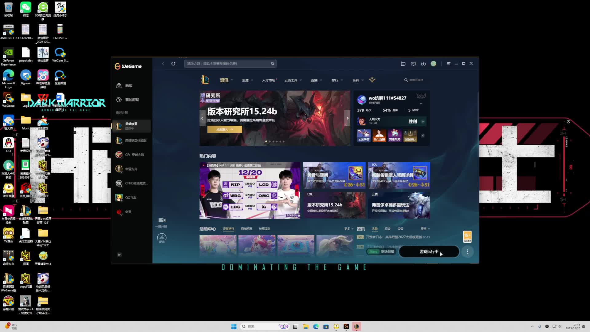590x332 pixels.
Task: Go to the next banner slide arrow
Action: (x=348, y=118)
